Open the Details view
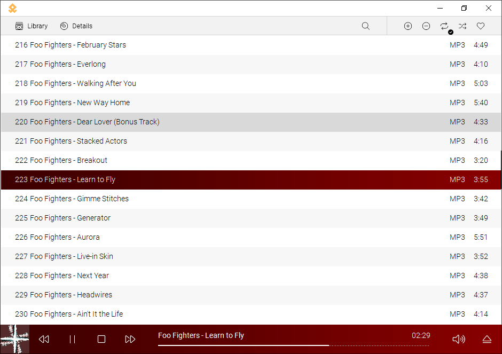This screenshot has width=502, height=354. pos(76,26)
